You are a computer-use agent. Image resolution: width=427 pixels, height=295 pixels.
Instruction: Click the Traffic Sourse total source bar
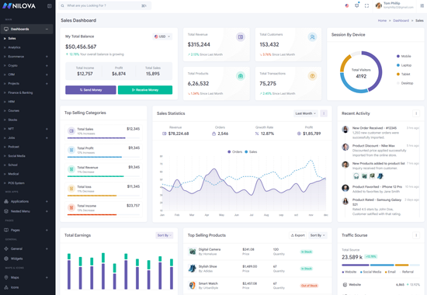380,265
